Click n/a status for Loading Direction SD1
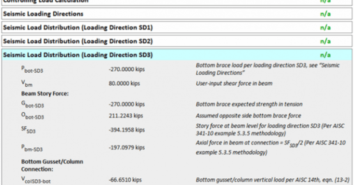This screenshot has width=354, height=185. point(326,27)
